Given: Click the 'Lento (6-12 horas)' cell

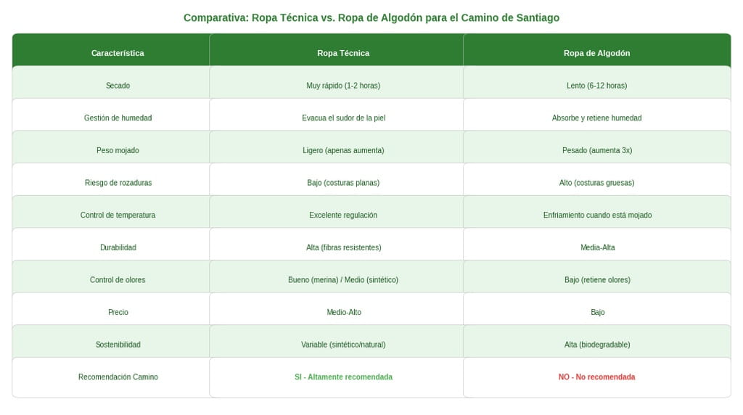Looking at the screenshot, I should (x=596, y=86).
